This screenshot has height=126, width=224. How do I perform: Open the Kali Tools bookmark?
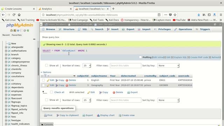tap(97, 20)
